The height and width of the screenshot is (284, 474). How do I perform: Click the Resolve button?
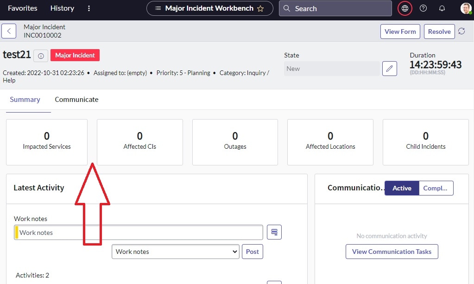(439, 32)
